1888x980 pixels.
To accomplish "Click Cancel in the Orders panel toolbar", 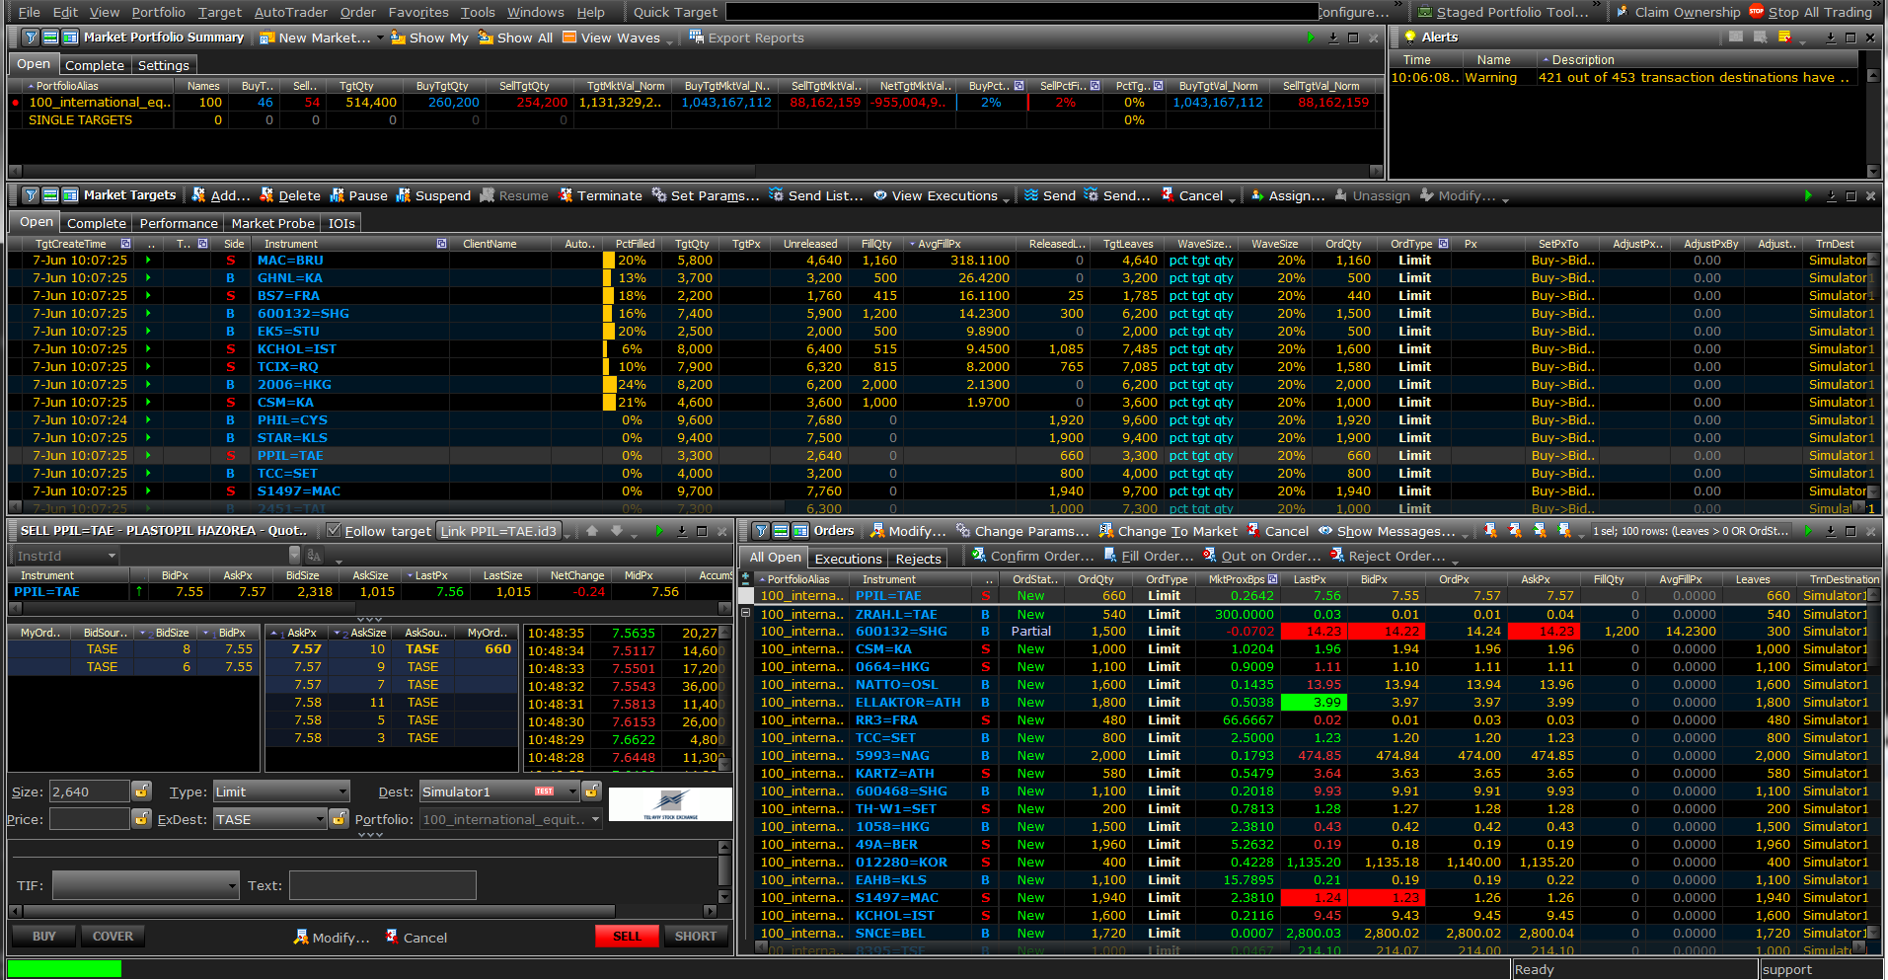I will click(1277, 531).
